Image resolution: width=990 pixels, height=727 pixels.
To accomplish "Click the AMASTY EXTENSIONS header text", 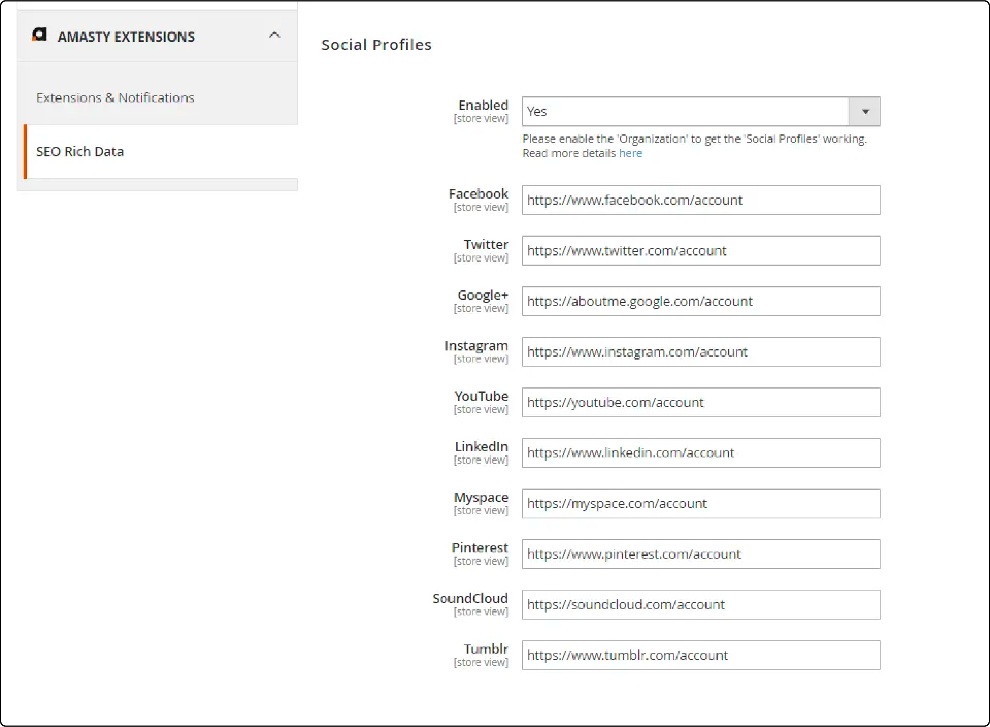I will pos(126,36).
